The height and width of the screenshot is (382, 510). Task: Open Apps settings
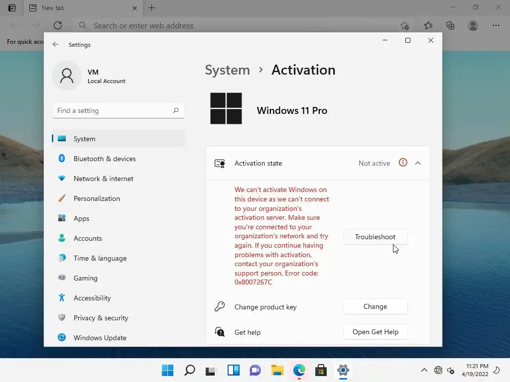tap(119, 218)
